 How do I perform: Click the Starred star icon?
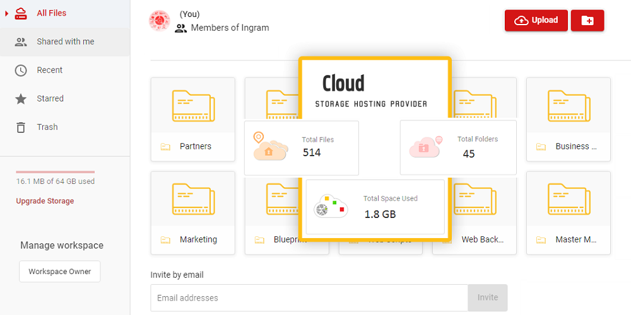pyautogui.click(x=21, y=99)
